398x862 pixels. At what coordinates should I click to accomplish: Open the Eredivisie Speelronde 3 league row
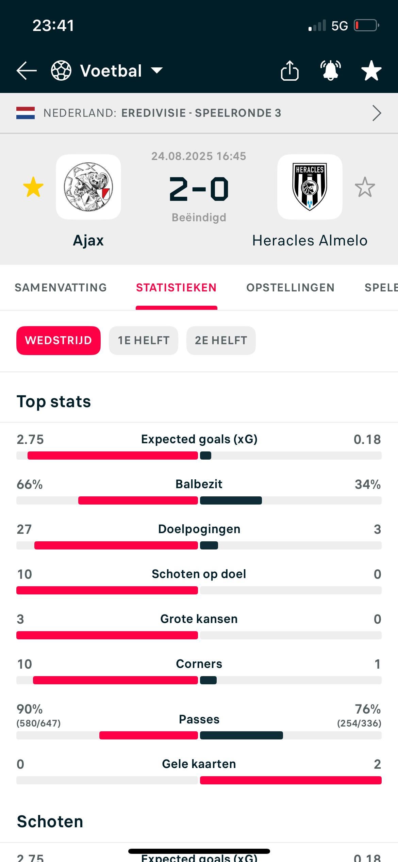click(x=201, y=113)
